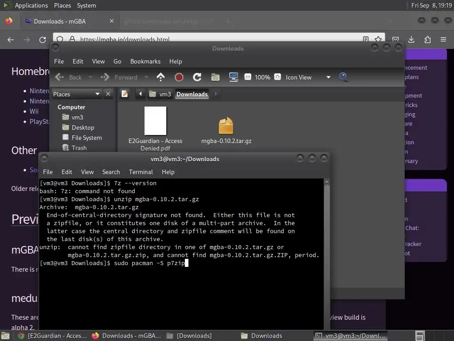Click the clock Fri Sep 8 19:19
The image size is (454, 341).
[431, 5]
